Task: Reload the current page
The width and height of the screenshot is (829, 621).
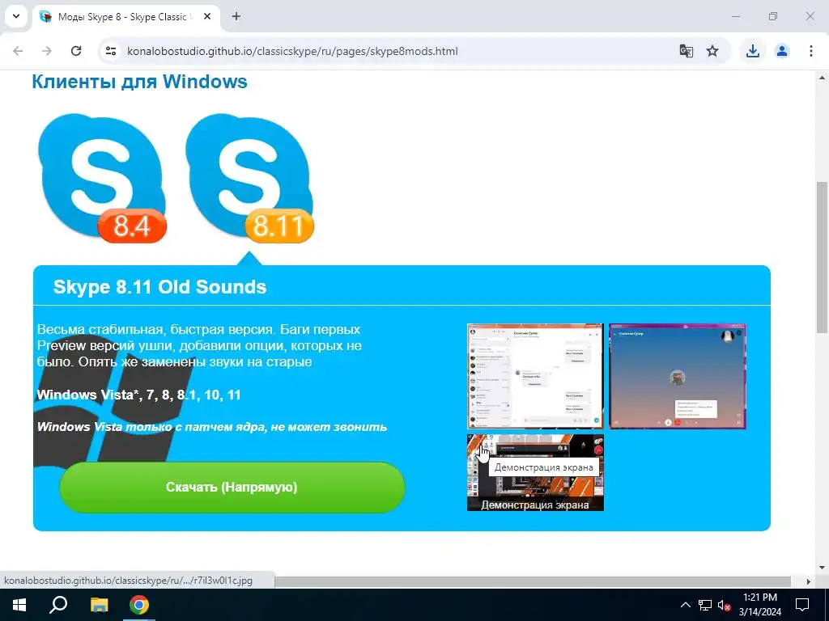Action: (x=76, y=51)
